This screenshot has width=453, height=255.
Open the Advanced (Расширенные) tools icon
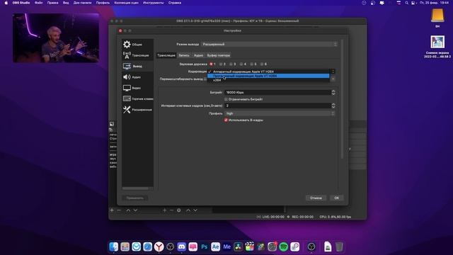(x=127, y=110)
